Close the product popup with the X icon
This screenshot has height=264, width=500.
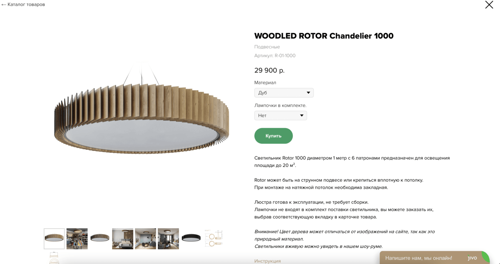pyautogui.click(x=489, y=4)
